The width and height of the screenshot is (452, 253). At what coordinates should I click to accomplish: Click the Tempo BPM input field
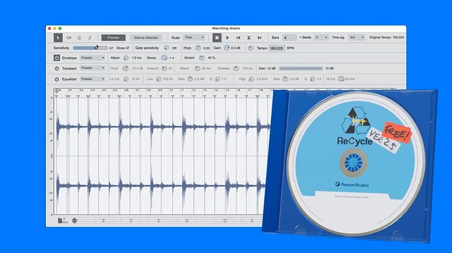276,48
